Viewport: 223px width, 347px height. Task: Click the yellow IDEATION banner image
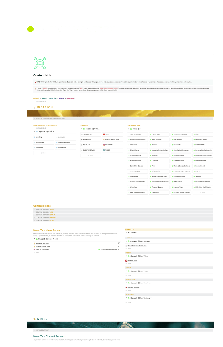(x=120, y=113)
